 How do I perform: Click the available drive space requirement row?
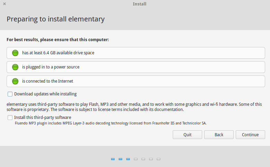[x=136, y=53]
